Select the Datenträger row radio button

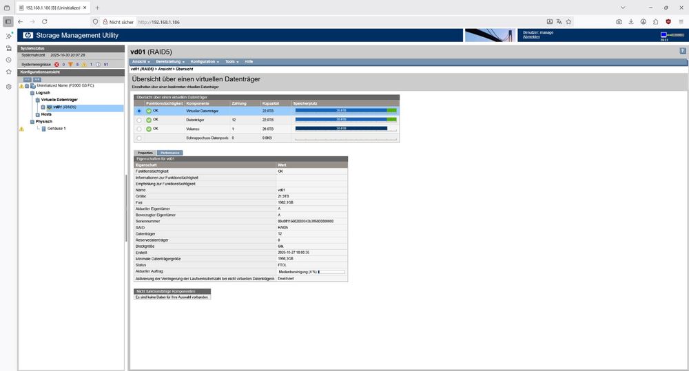coord(139,120)
